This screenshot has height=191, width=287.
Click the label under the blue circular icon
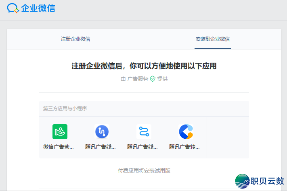101,147
